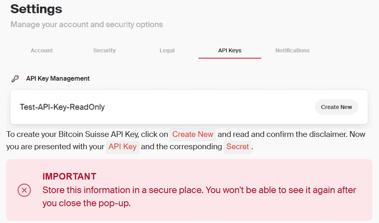This screenshot has height=223, width=379.
Task: Select the API Keys tab
Action: click(x=230, y=50)
